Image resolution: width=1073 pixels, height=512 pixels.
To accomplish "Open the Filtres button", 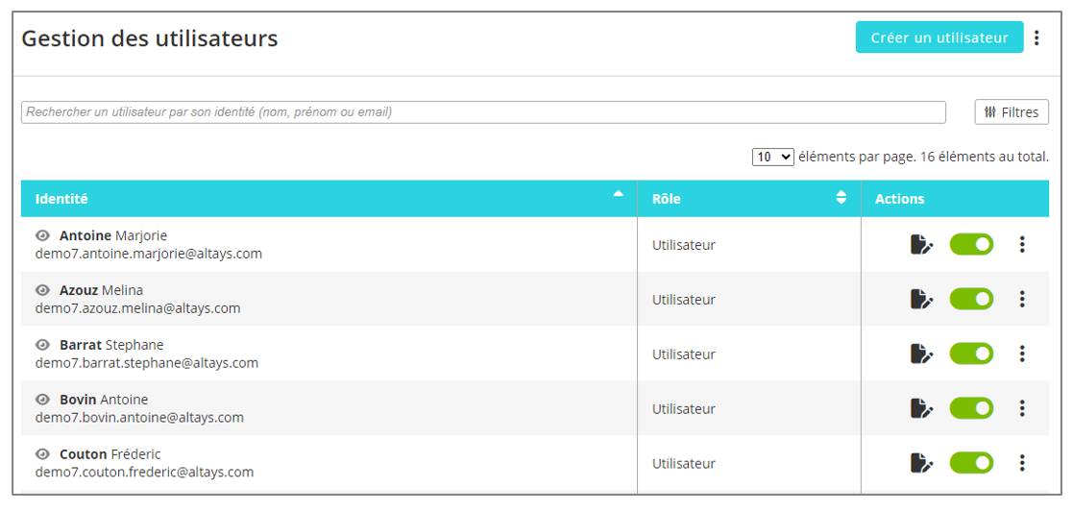I will (1012, 112).
